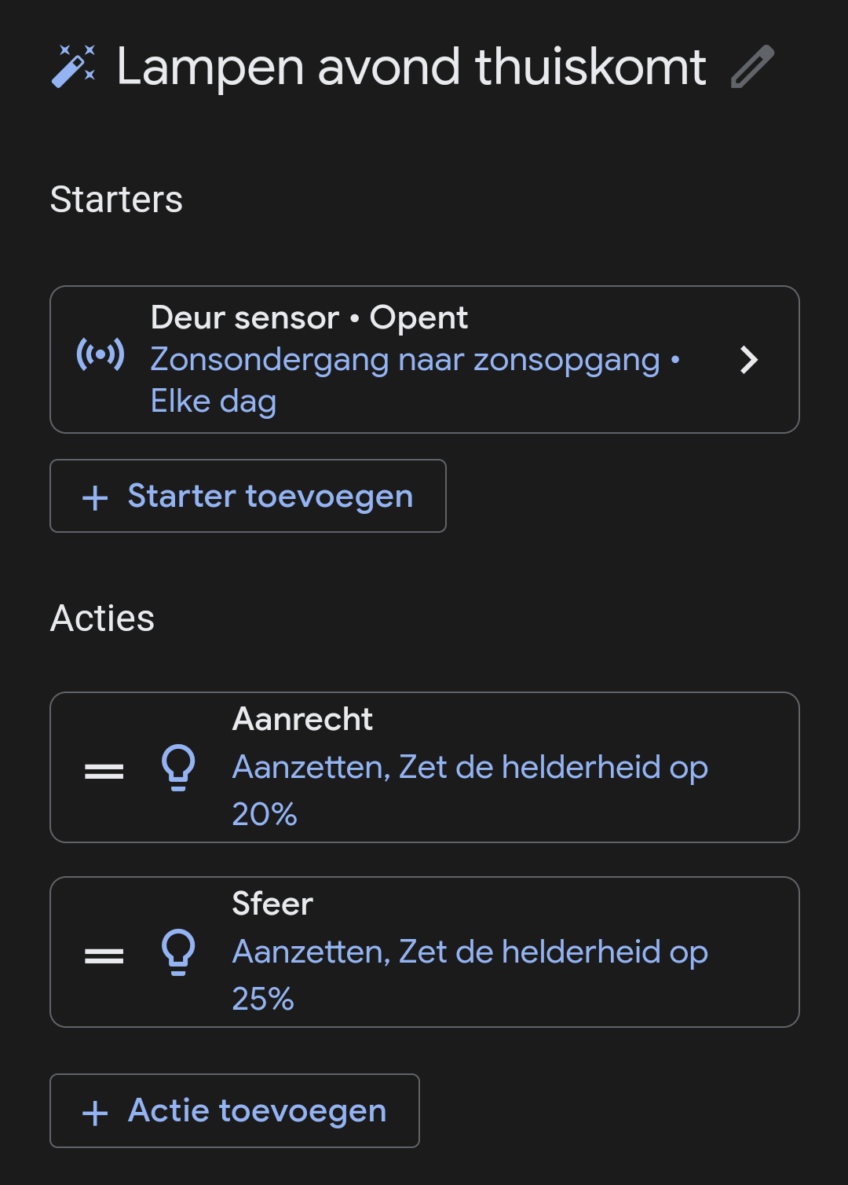Click the magic wand automation icon
The image size is (848, 1185).
(x=74, y=66)
